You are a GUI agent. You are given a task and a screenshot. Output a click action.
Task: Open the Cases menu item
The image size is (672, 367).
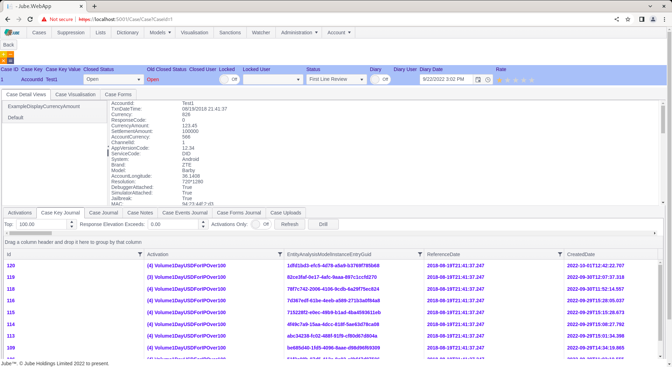tap(39, 33)
